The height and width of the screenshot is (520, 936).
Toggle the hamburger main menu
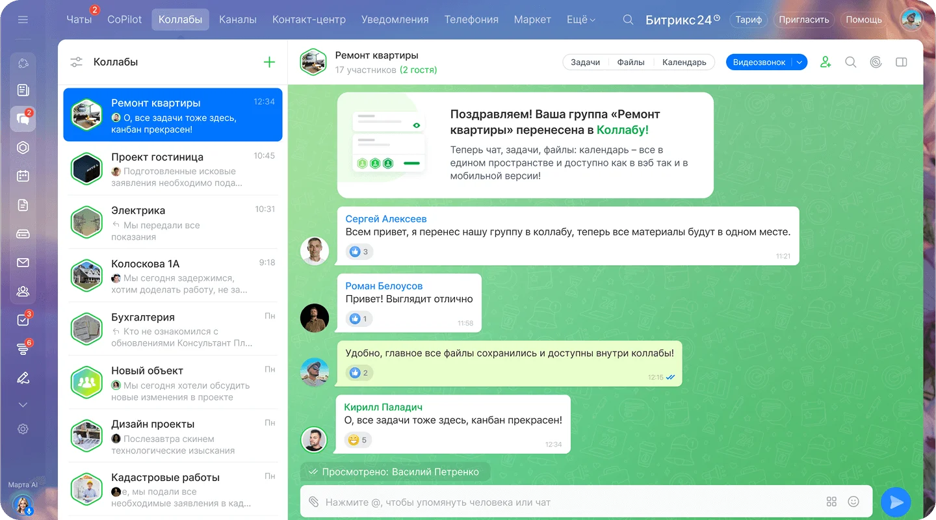23,19
